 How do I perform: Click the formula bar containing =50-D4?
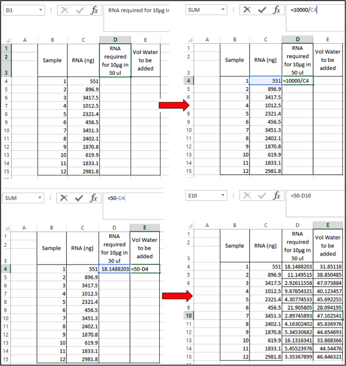coord(133,206)
